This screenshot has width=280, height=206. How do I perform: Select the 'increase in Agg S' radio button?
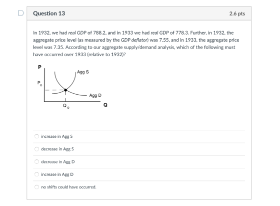pos(36,136)
